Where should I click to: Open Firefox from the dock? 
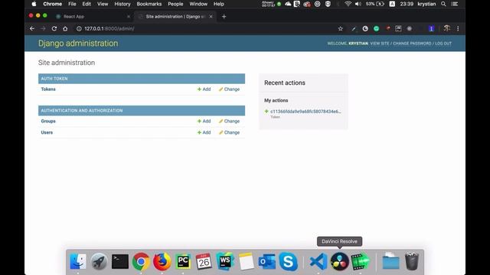tap(162, 261)
